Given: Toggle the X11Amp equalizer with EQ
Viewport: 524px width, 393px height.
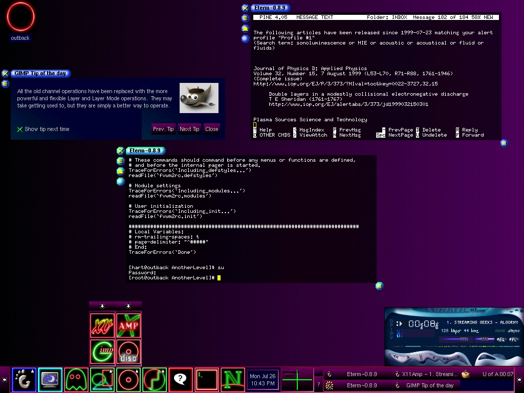Looking at the screenshot, I should (501, 340).
